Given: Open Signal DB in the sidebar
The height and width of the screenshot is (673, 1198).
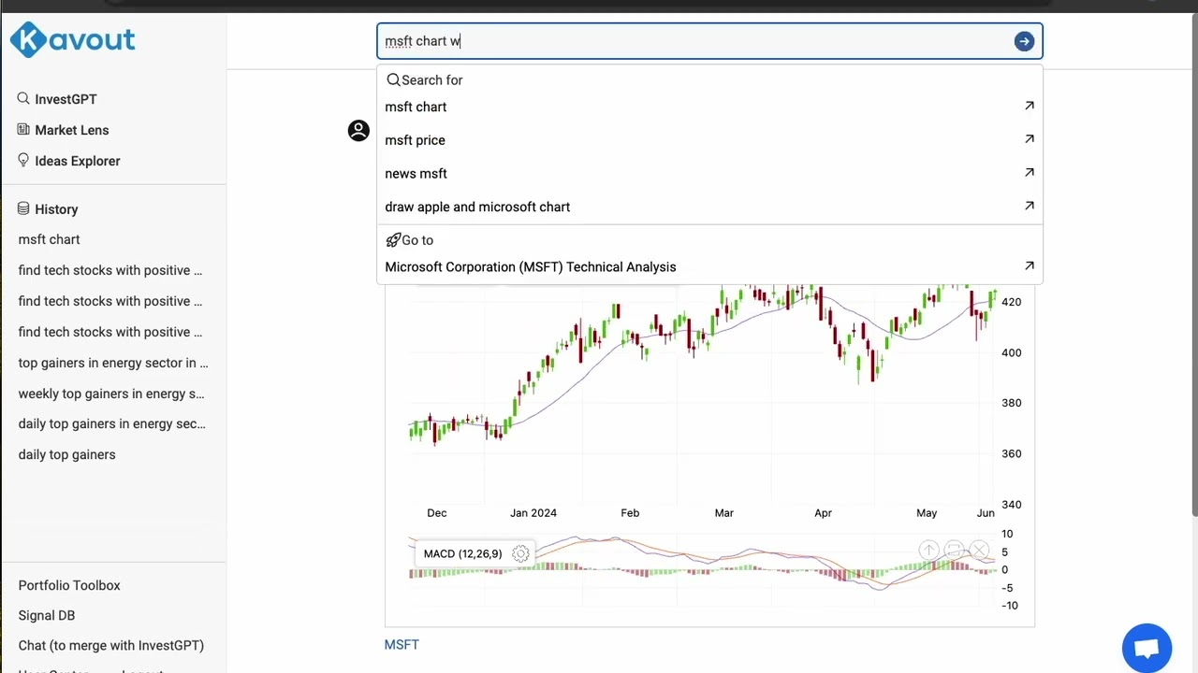Looking at the screenshot, I should tap(47, 615).
